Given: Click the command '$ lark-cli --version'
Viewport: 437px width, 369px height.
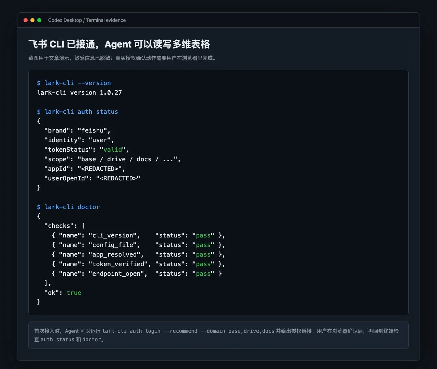Looking at the screenshot, I should (74, 83).
